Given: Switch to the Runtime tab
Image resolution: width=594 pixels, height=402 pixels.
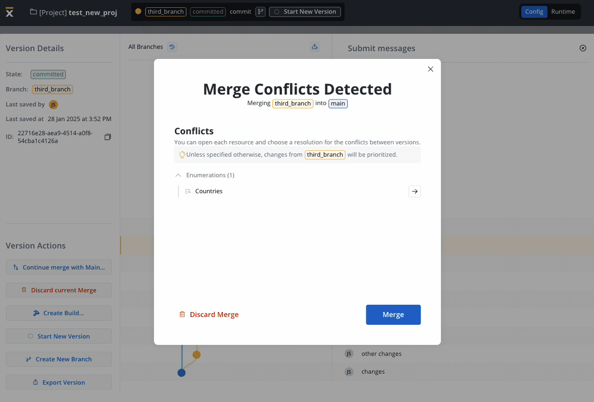Looking at the screenshot, I should click(563, 12).
